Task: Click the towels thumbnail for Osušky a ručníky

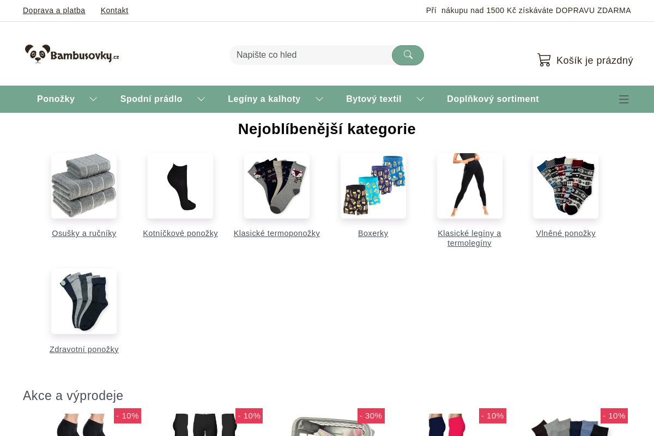Action: coord(83,185)
